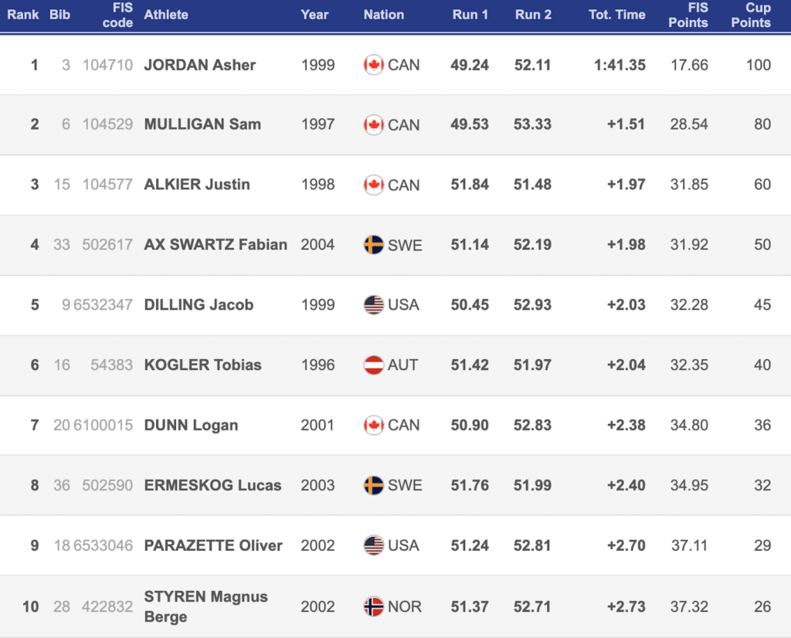Click Canada flag icon beside JORDAN Asher
The height and width of the screenshot is (638, 791).
click(374, 65)
